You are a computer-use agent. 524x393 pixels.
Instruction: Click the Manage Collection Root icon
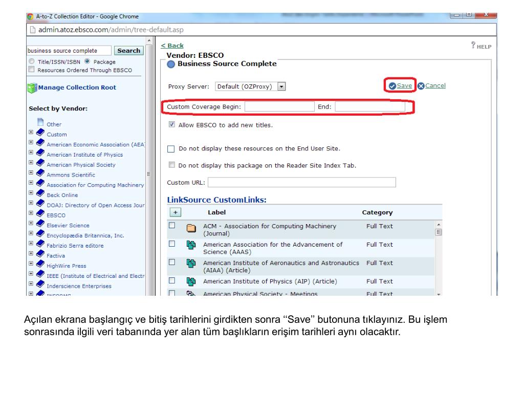32,88
